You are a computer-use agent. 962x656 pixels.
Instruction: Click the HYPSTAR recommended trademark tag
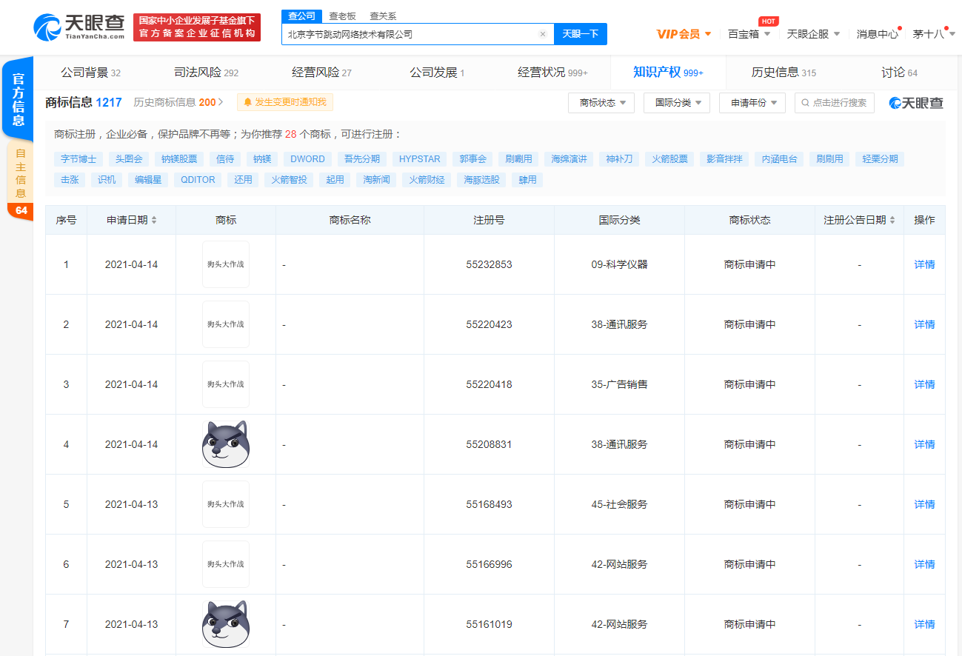click(419, 159)
